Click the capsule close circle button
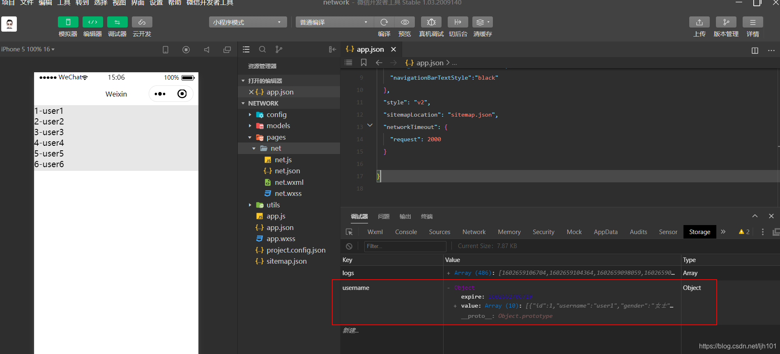 click(182, 94)
